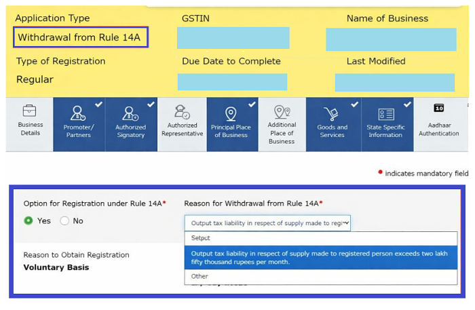Click the Last Modified value field

pos(394,82)
